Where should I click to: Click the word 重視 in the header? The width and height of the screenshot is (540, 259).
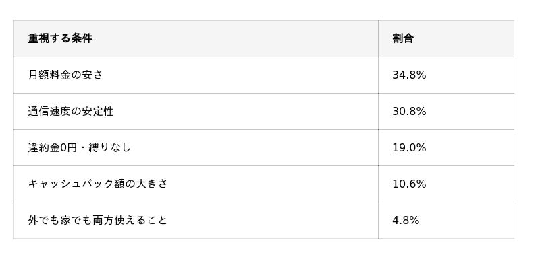[x=38, y=39]
